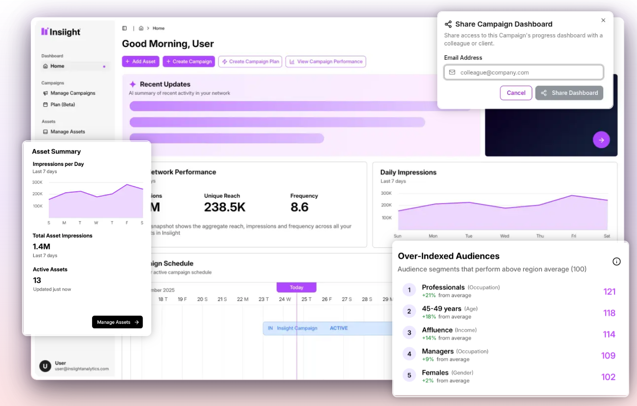This screenshot has height=406, width=637.
Task: Click the user avatar at sidebar bottom
Action: pyautogui.click(x=45, y=366)
